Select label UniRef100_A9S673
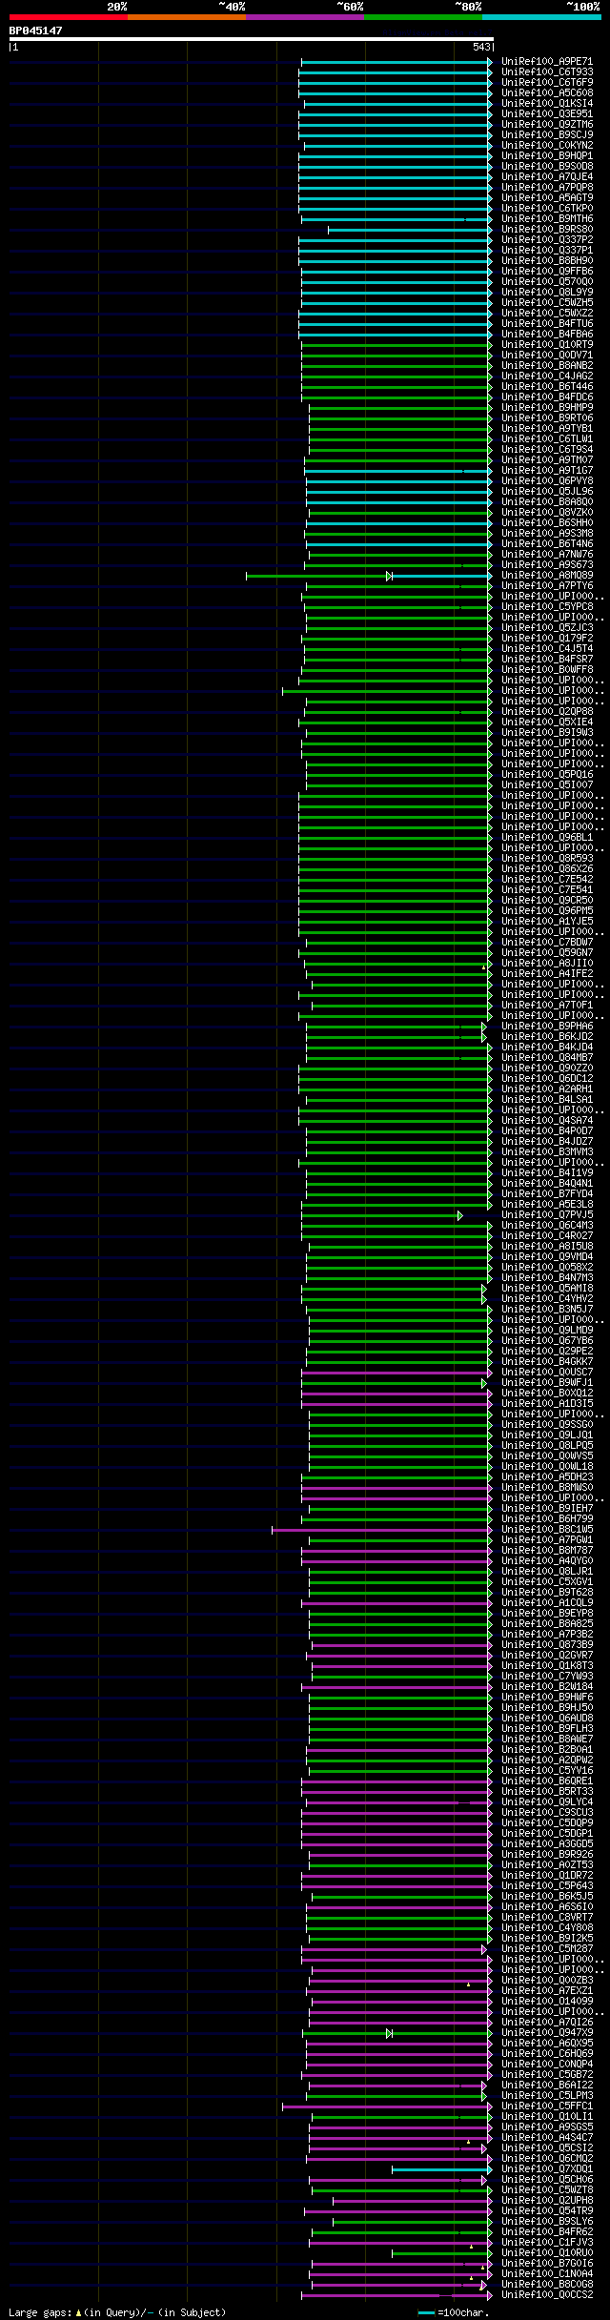The image size is (610, 2320). [547, 565]
